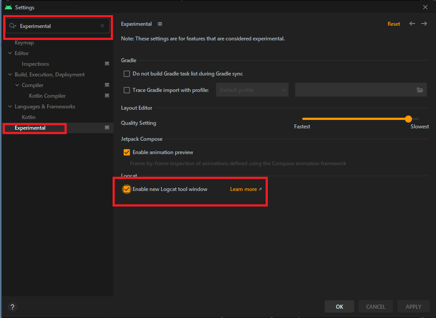Click the CANCEL button

pyautogui.click(x=375, y=306)
